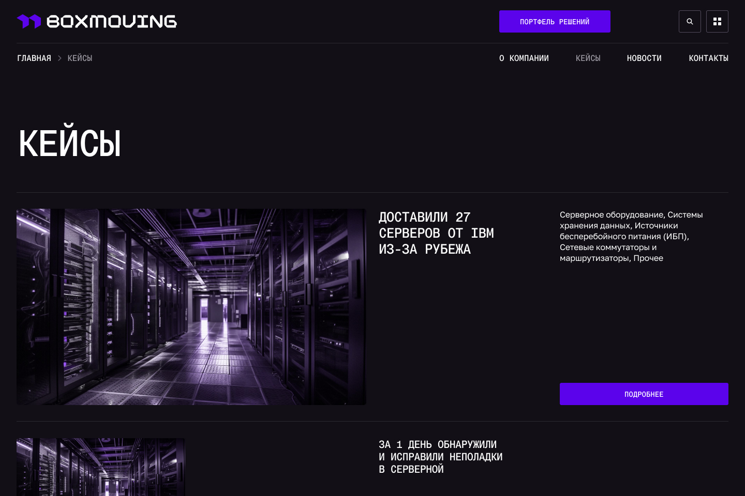Open the second case server room thumbnail

101,467
